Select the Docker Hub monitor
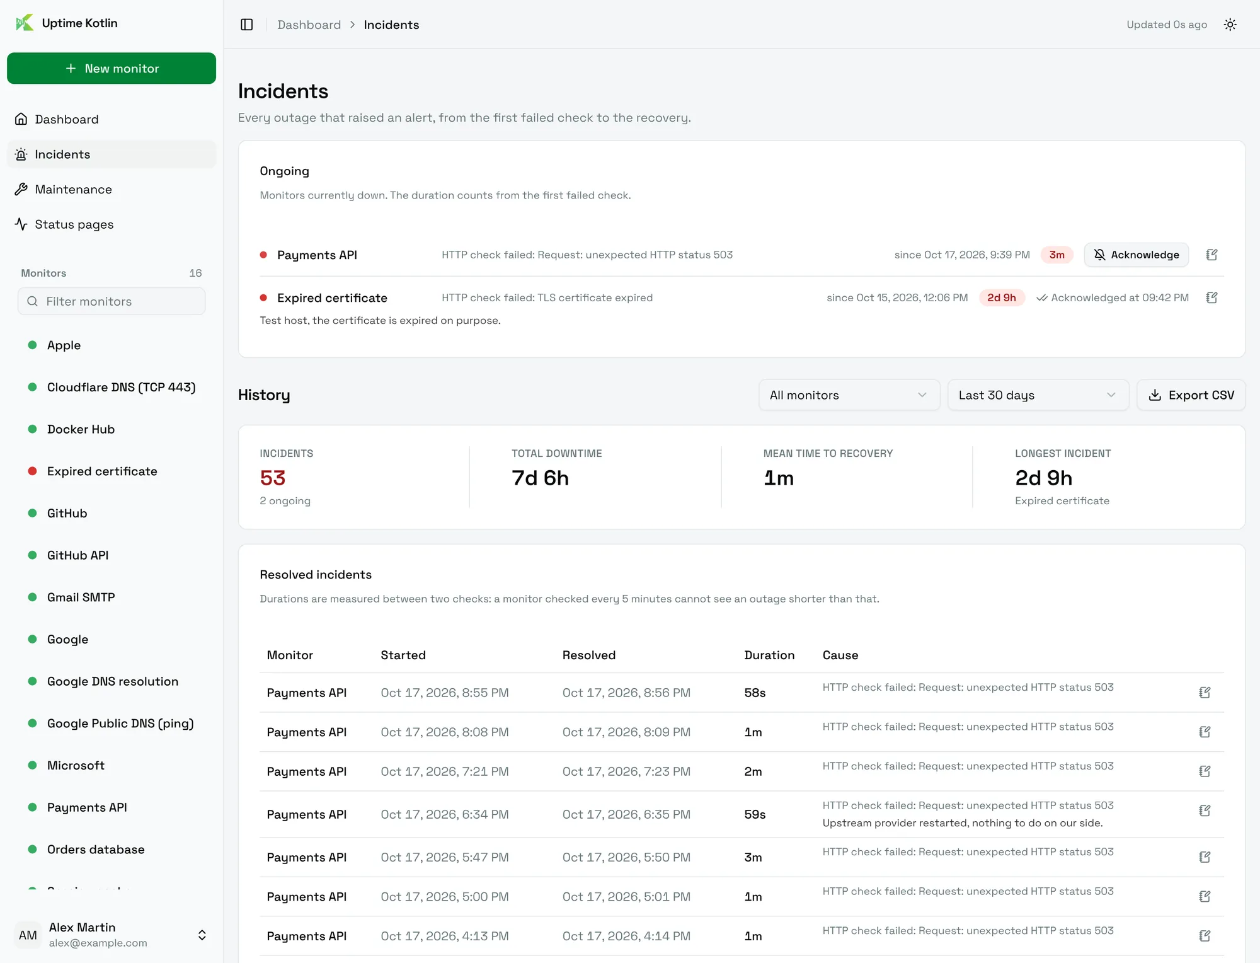Image resolution: width=1260 pixels, height=963 pixels. coord(112,429)
